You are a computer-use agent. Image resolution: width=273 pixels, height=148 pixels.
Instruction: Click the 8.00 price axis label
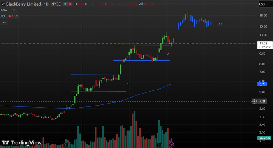click(x=263, y=64)
